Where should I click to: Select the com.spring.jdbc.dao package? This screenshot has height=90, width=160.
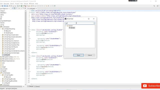(x=10, y=79)
